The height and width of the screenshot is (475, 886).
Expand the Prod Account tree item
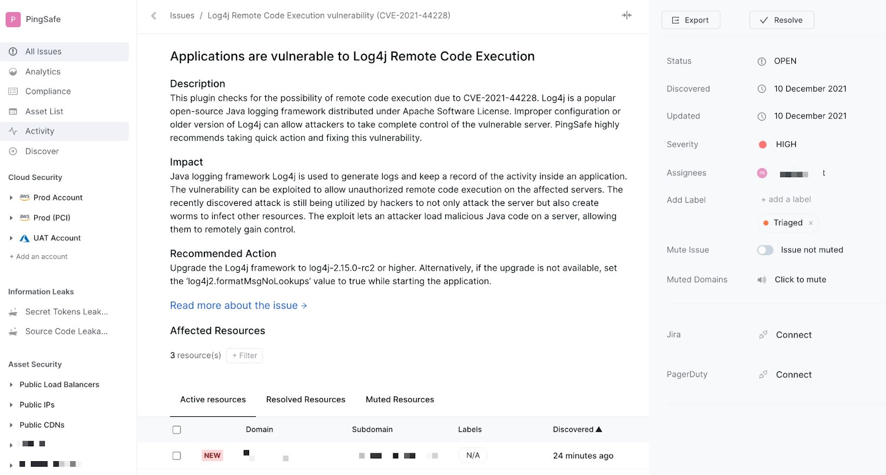pos(11,198)
